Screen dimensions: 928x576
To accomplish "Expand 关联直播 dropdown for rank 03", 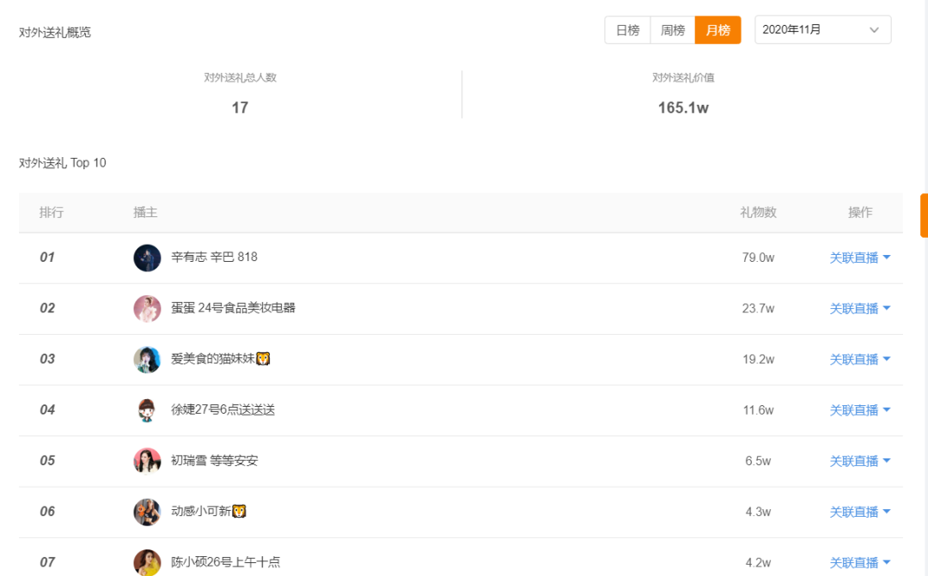I will 860,360.
